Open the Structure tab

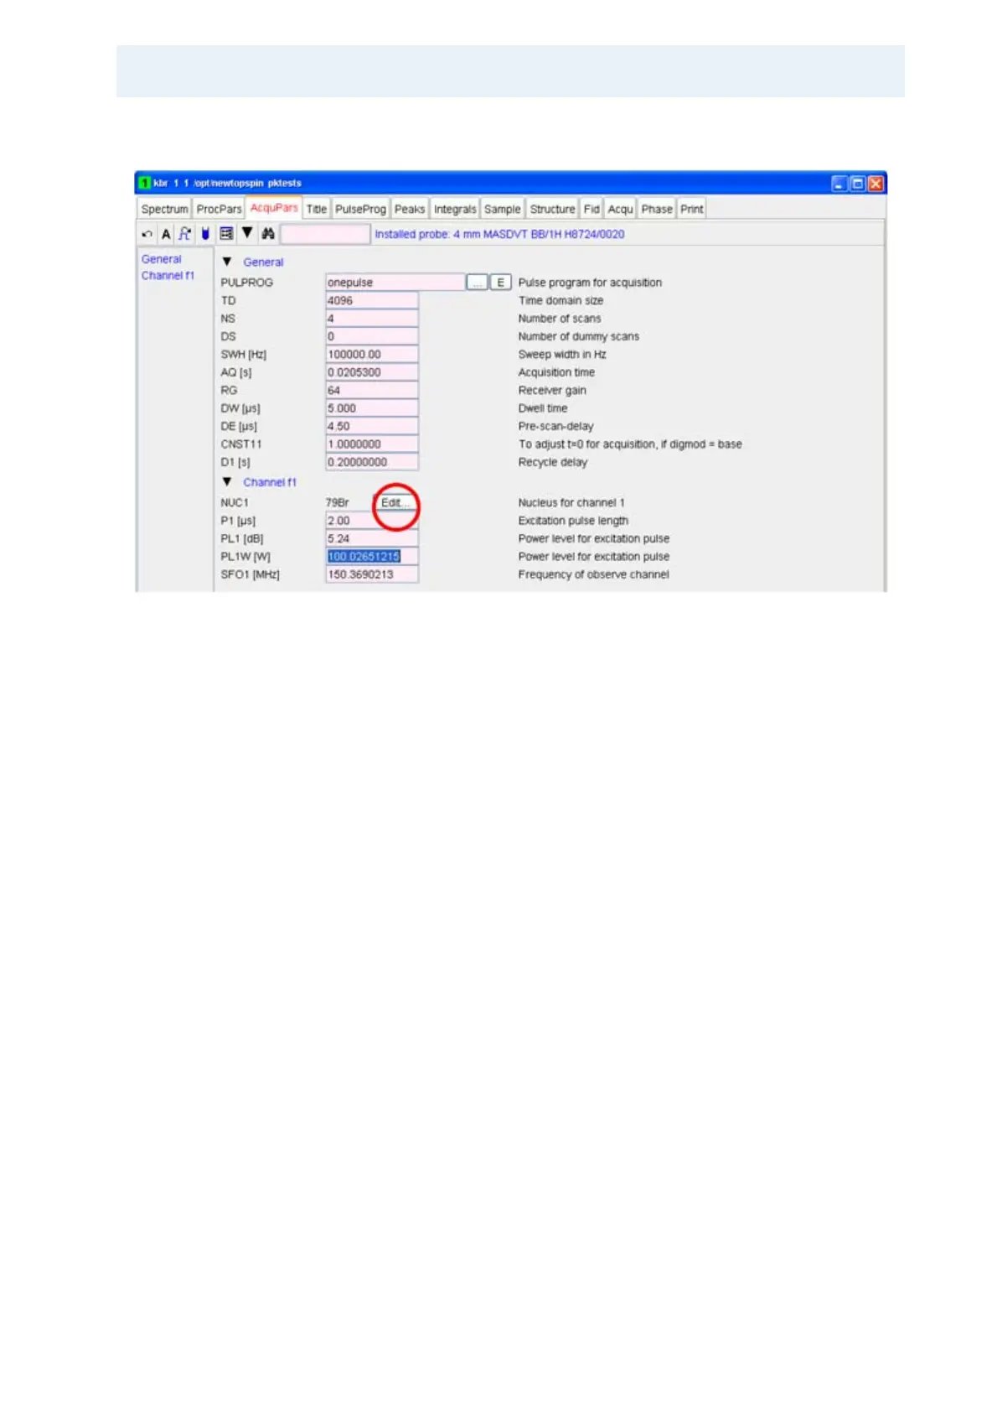553,209
